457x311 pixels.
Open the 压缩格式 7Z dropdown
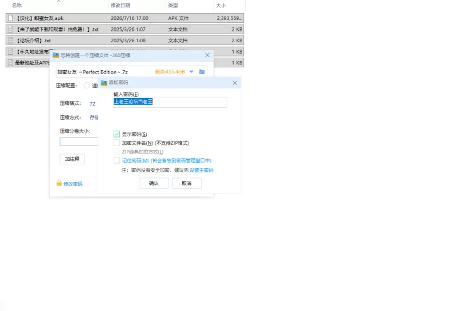(93, 104)
